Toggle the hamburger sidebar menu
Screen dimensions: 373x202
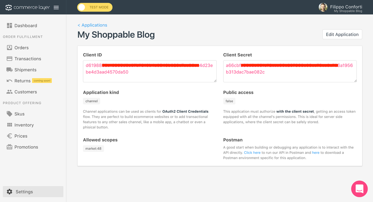pos(56,8)
